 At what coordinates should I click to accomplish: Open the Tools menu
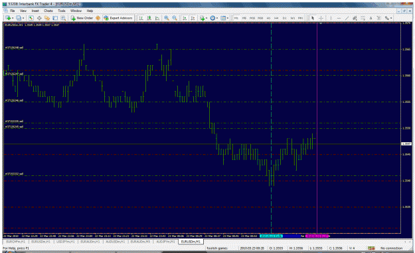(x=62, y=11)
